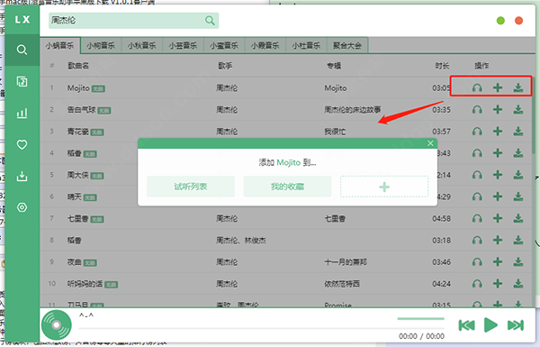This screenshot has height=347, width=540.
Task: Add 听妈妈的话 to a list
Action: 498,284
